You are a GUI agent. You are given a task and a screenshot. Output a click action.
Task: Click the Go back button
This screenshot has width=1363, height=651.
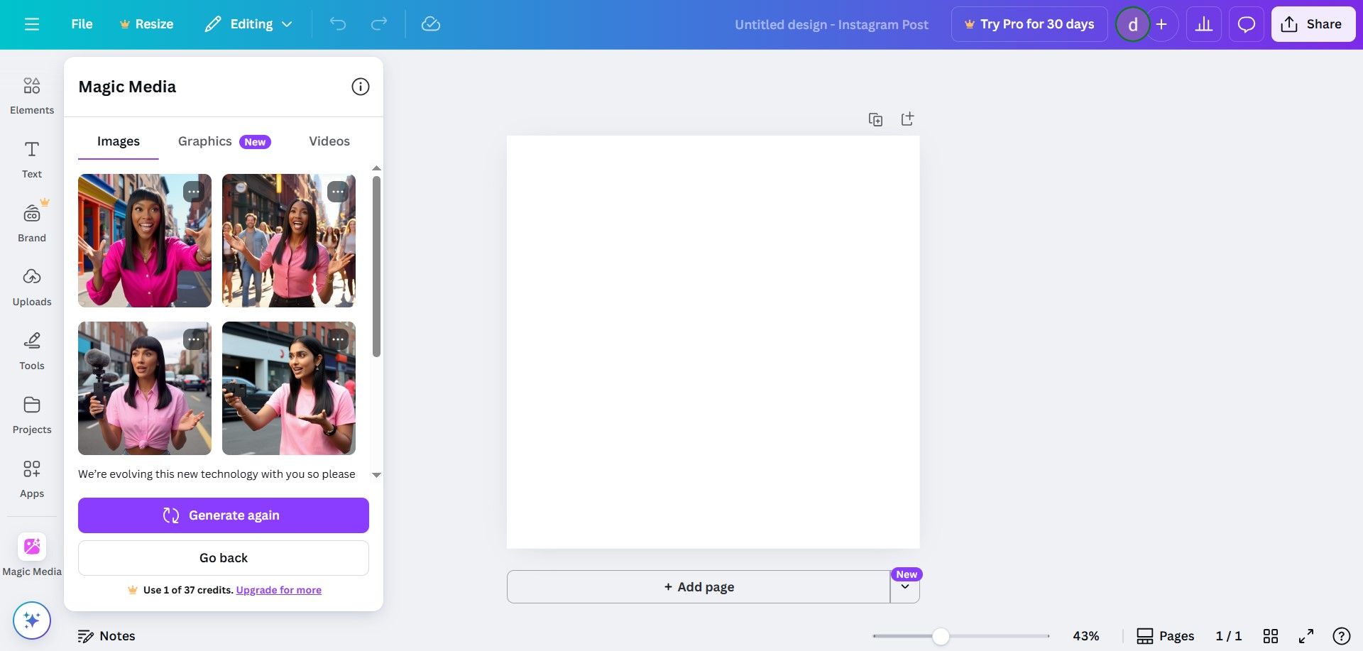[x=224, y=558]
